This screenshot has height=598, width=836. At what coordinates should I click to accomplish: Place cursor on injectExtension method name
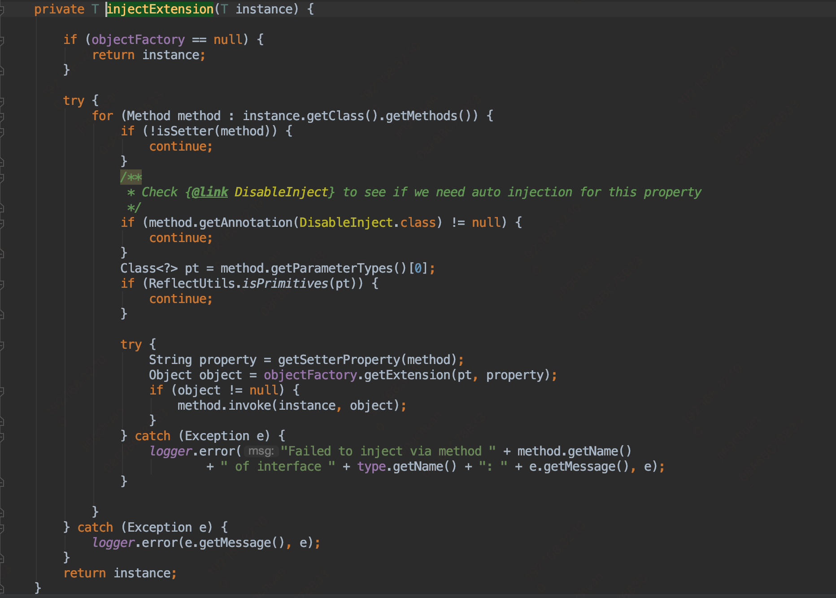click(160, 9)
